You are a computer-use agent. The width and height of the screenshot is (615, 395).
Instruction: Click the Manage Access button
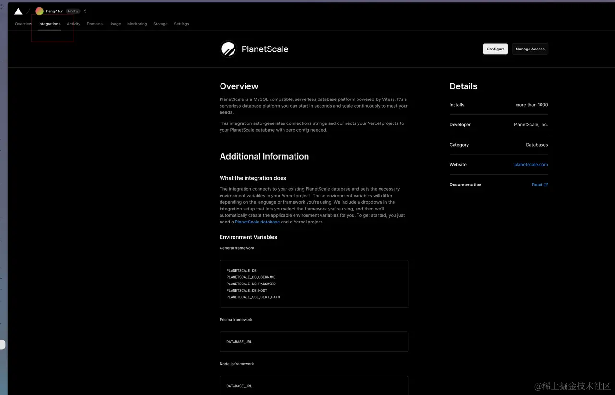(530, 49)
